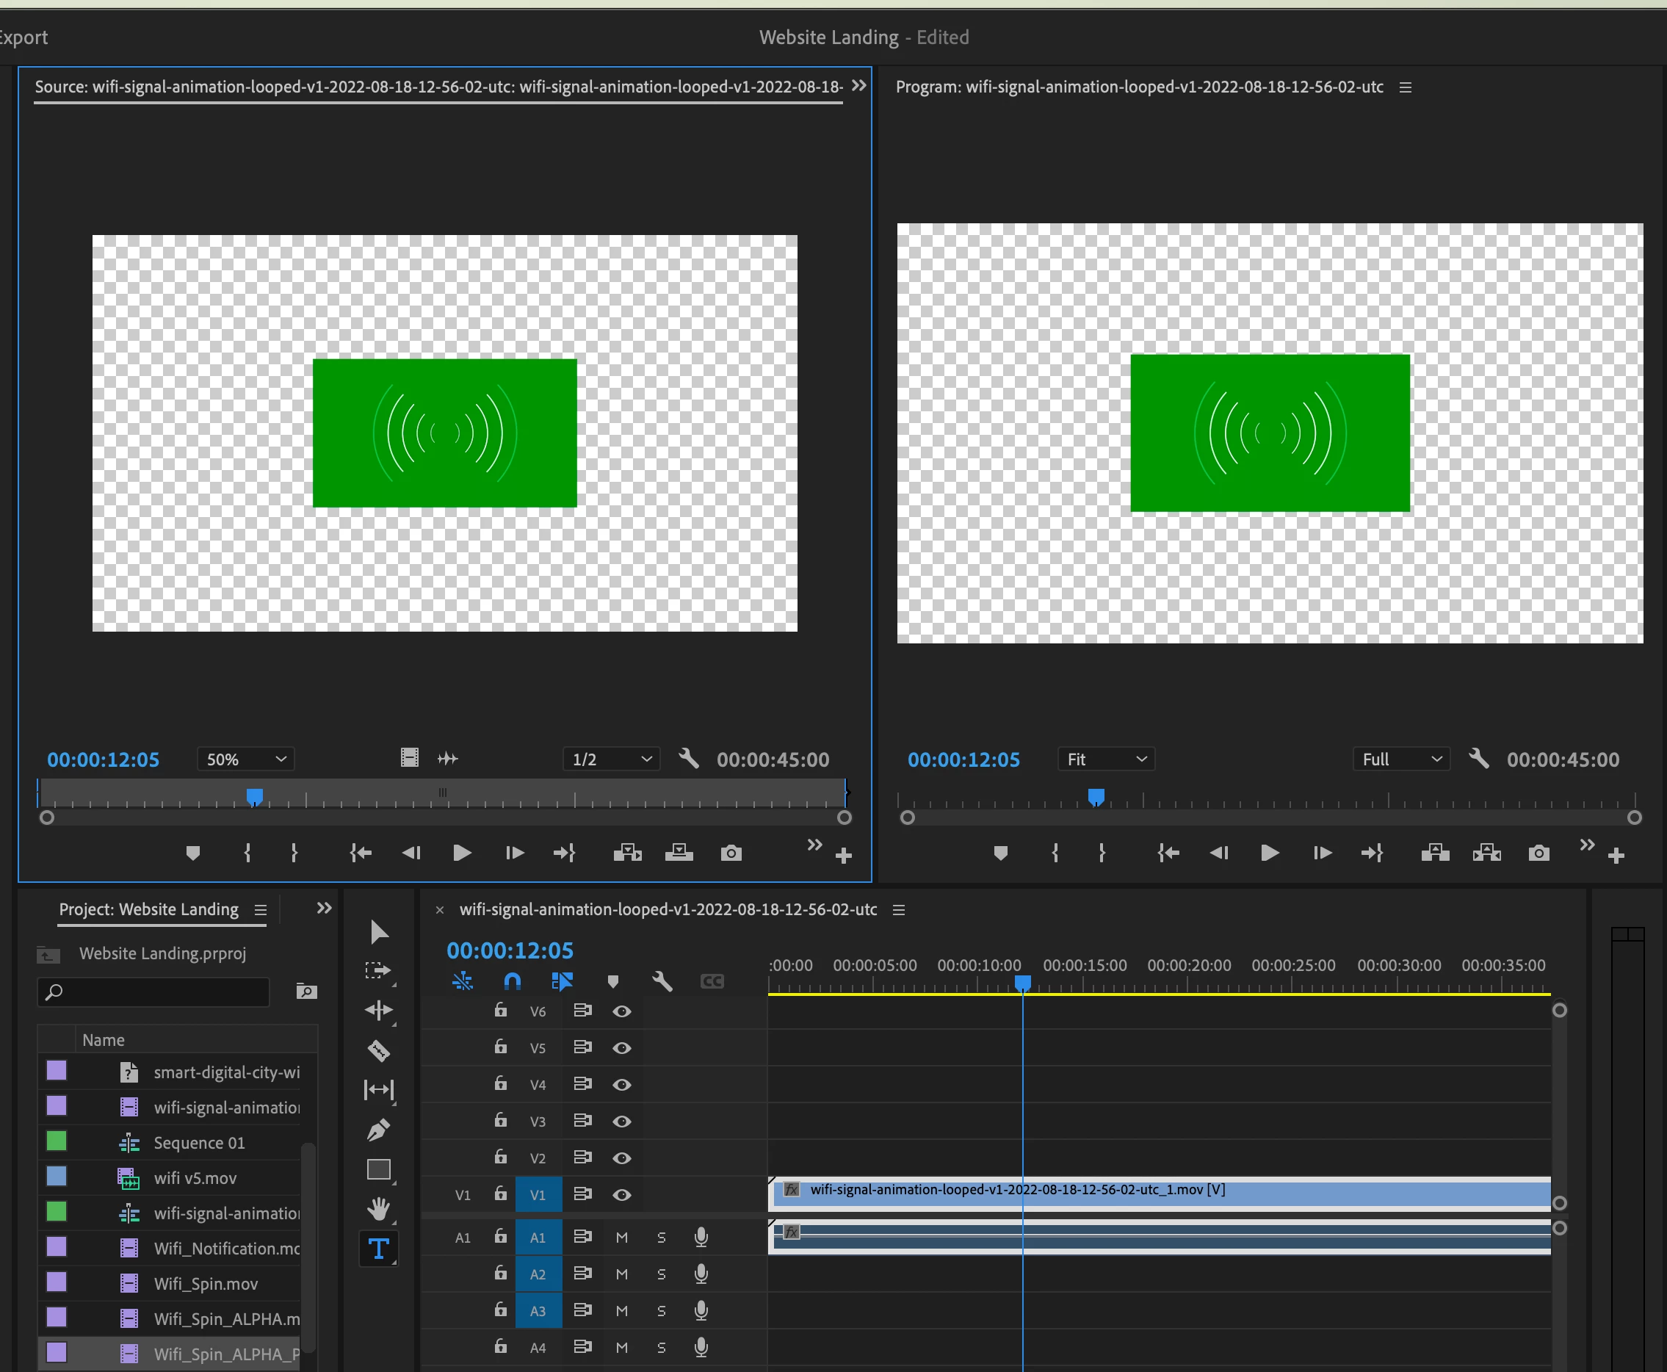Open the Project: Website Landing panel tab

tap(148, 909)
